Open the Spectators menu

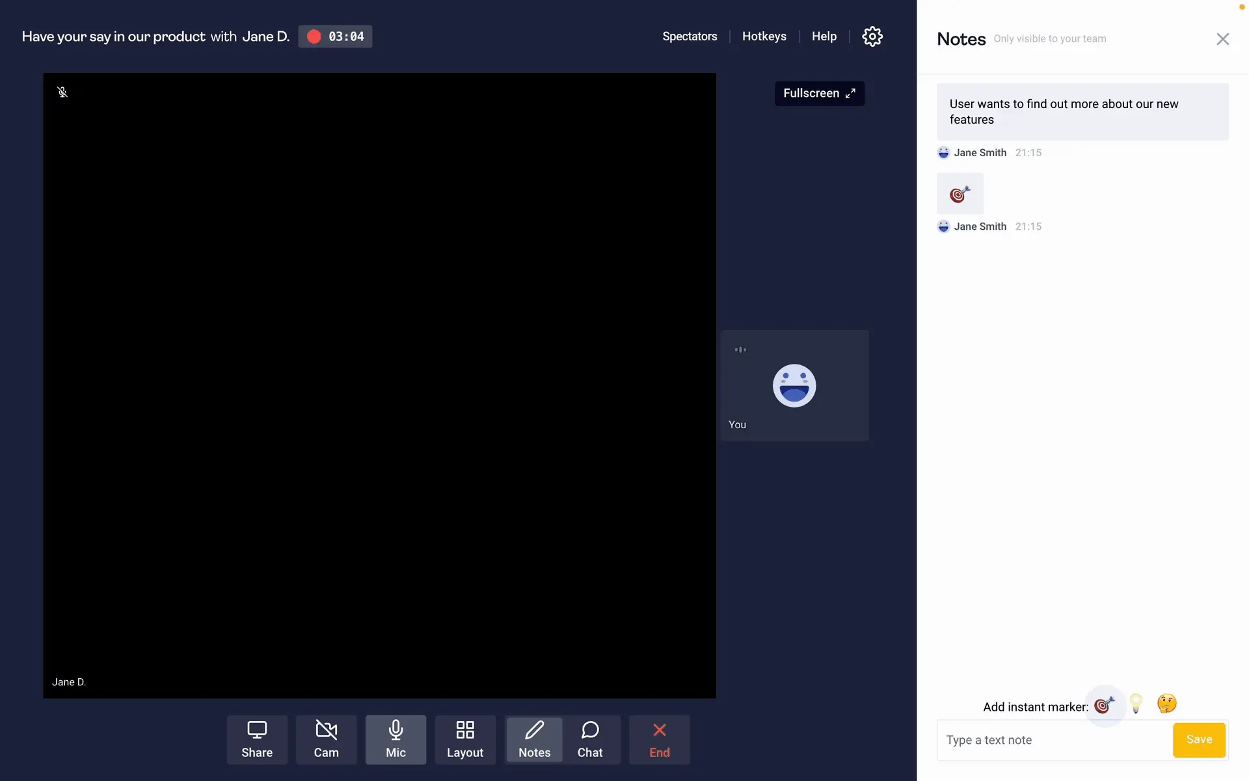click(x=690, y=36)
